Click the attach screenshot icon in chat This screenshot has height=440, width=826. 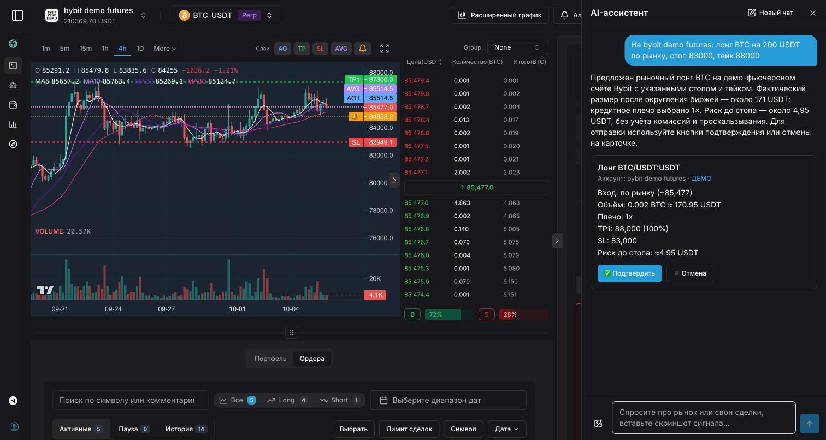pyautogui.click(x=598, y=423)
